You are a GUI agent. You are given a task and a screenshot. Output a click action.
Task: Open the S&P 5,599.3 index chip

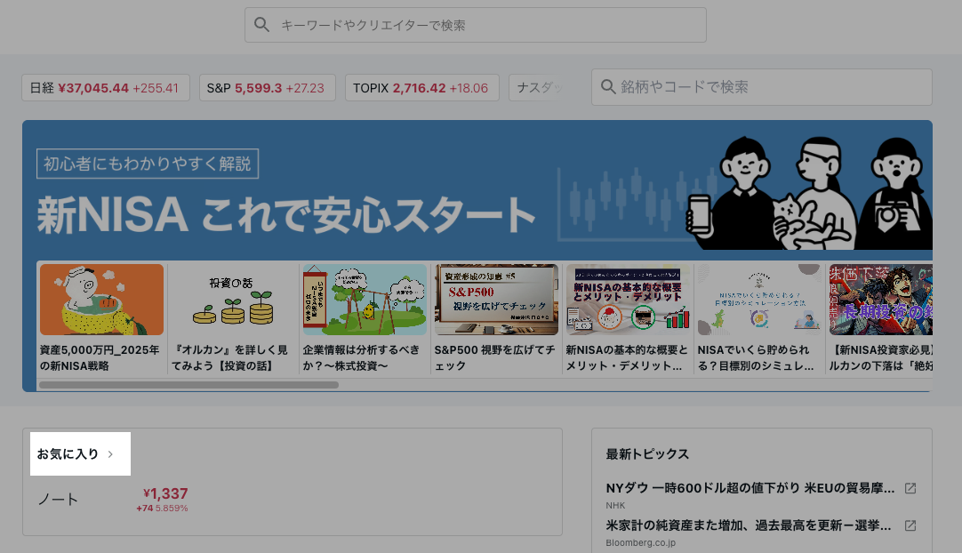267,88
